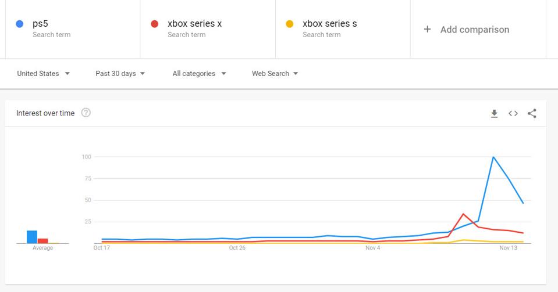This screenshot has height=292, width=558.
Task: Edit the ps5 search term
Action: [41, 24]
